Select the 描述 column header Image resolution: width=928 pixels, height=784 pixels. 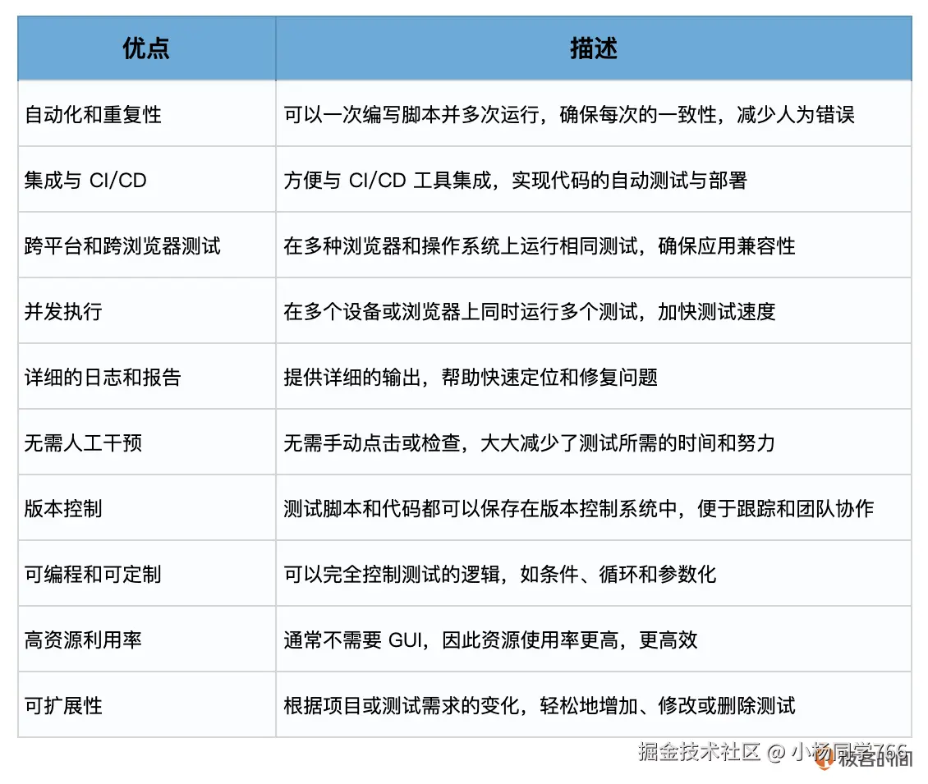[595, 48]
